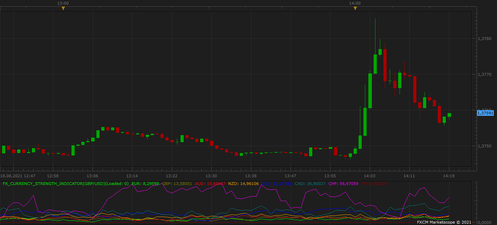This screenshot has width=497, height=225.
Task: Click the 18.08.2021 12:47 time label
Action: tap(18, 176)
